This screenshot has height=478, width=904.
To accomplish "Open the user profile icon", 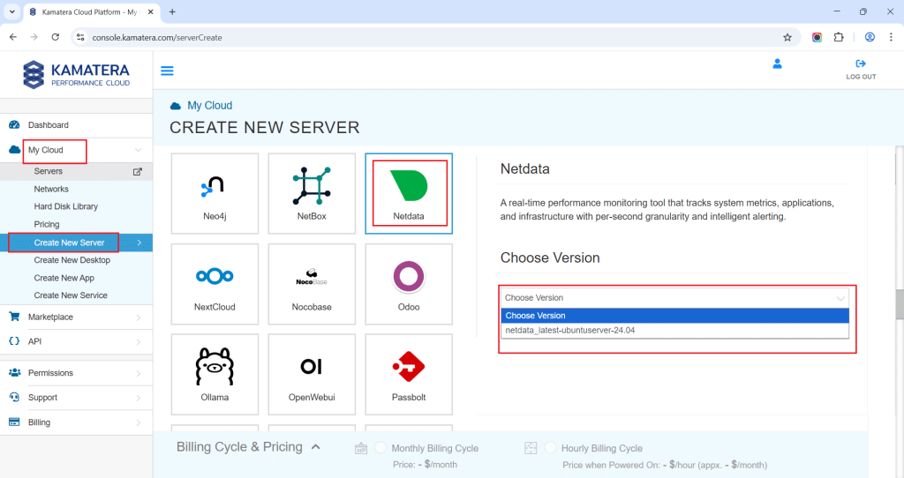I will click(777, 63).
